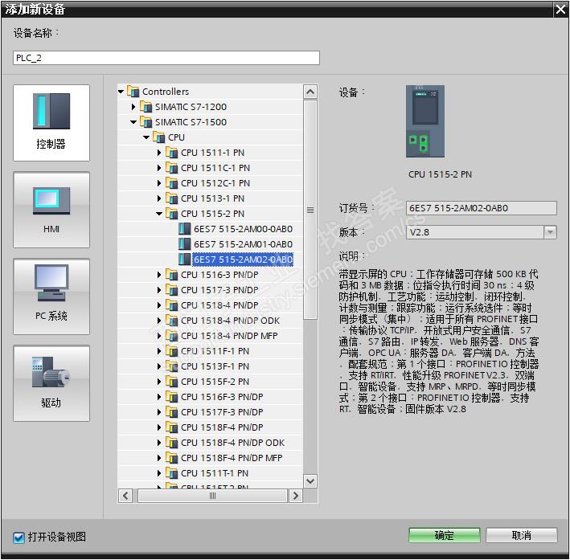Click the CPU 1517-3 PN/DP folder icon

(x=171, y=290)
